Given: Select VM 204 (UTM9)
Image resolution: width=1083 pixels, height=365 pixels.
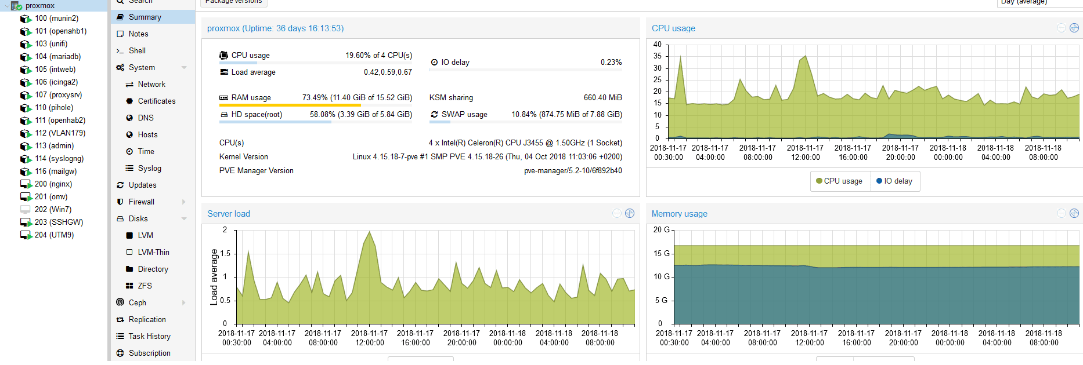Looking at the screenshot, I should 54,235.
